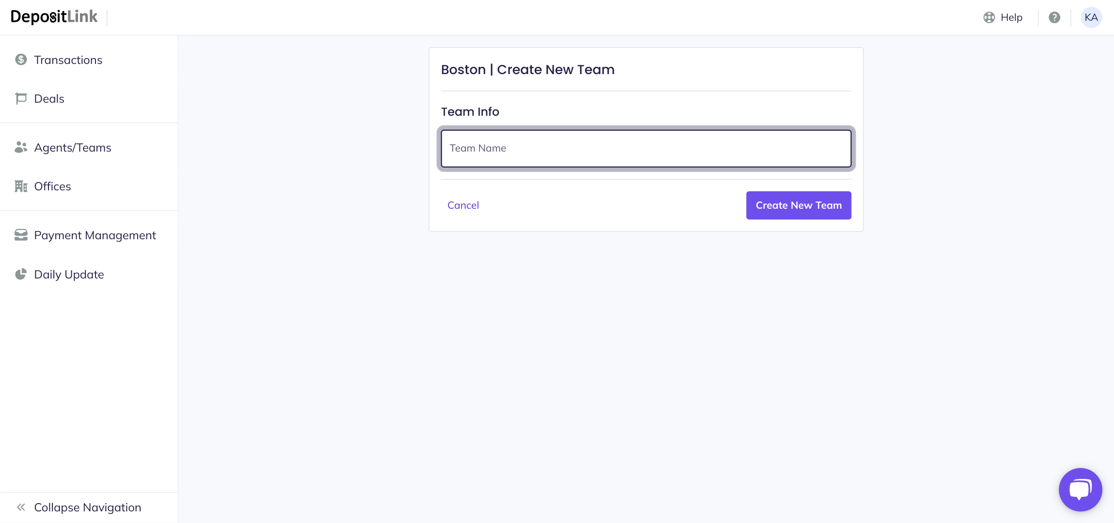
Task: Open the Offices page
Action: coord(52,186)
